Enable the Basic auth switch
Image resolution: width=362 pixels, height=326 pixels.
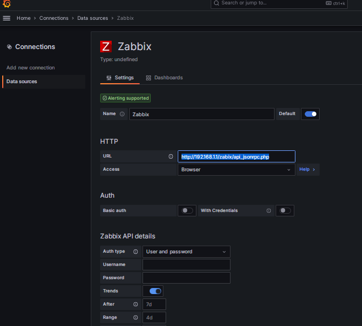[x=187, y=210]
